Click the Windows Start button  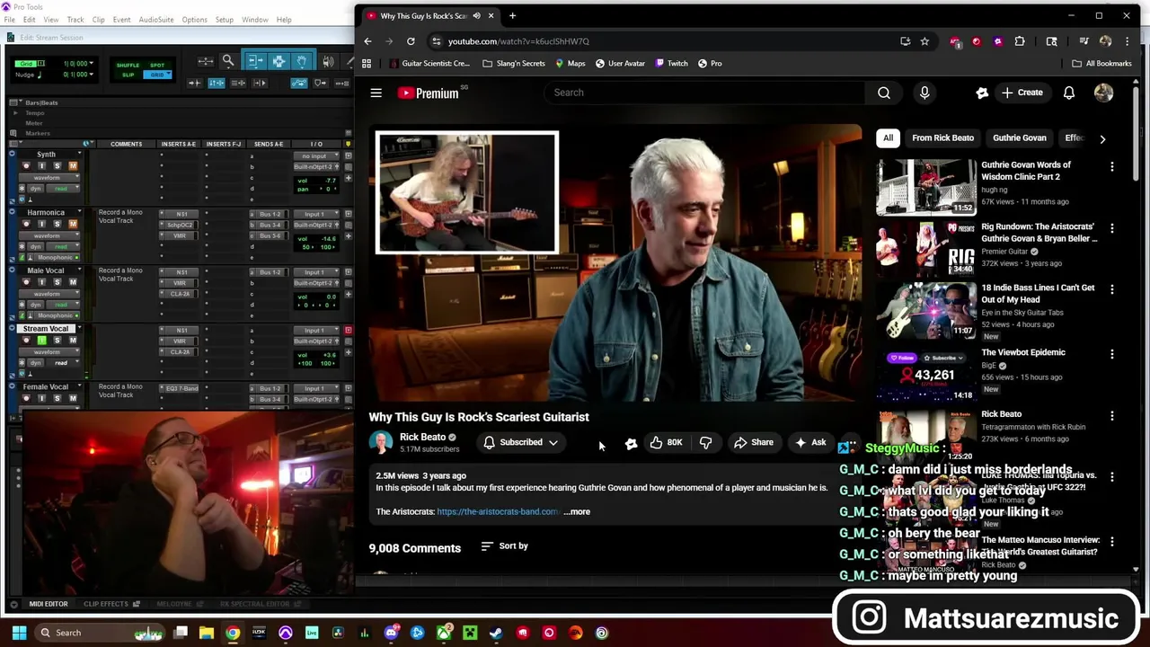pos(18,633)
